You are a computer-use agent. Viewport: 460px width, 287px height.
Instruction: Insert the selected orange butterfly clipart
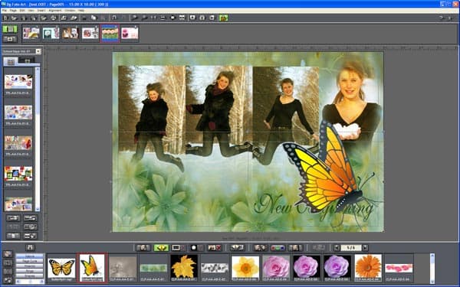(x=92, y=267)
